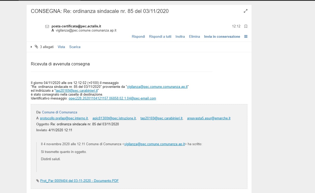Select Invia in conservazione
This screenshot has height=193, width=315.
pyautogui.click(x=222, y=37)
